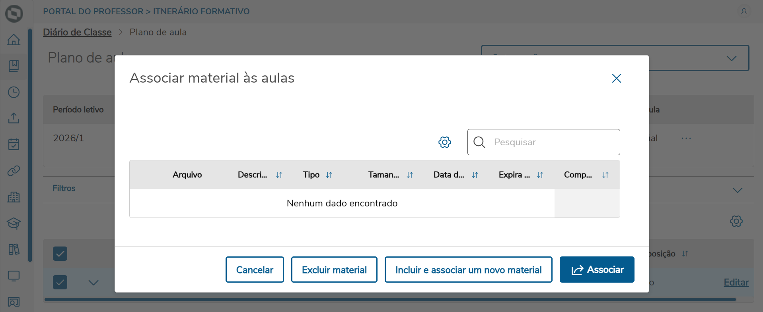The width and height of the screenshot is (763, 312).
Task: Expand the Filtros section chevron
Action: coord(738,190)
